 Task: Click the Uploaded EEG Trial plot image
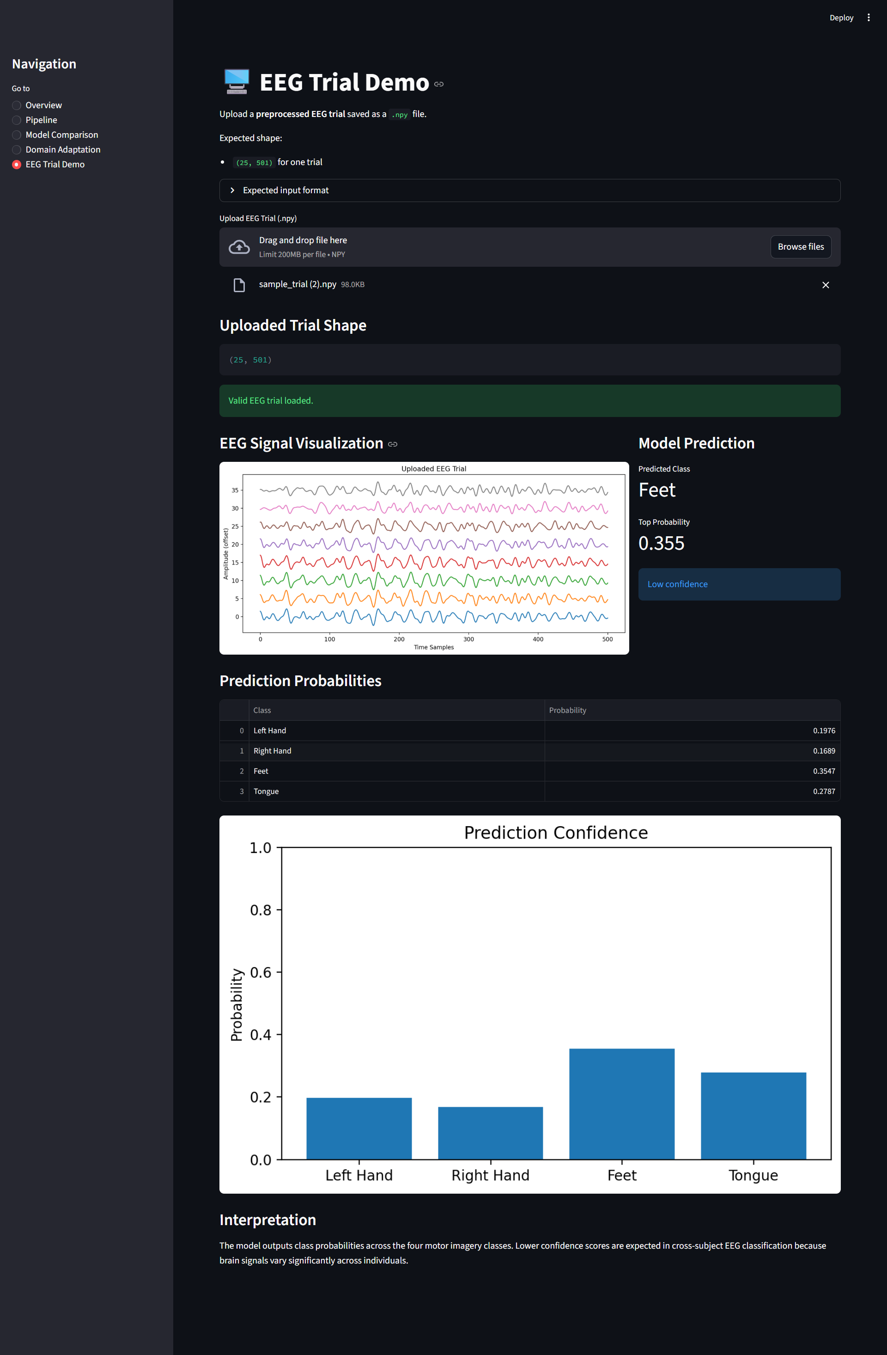[x=424, y=558]
